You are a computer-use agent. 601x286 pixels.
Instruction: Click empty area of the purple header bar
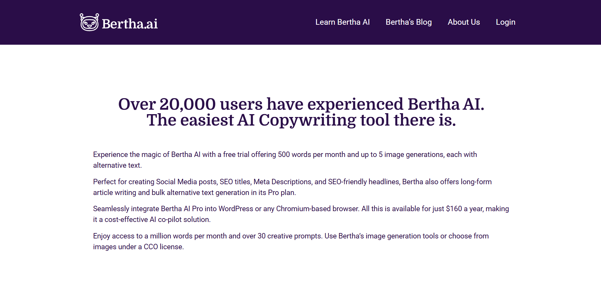235,22
